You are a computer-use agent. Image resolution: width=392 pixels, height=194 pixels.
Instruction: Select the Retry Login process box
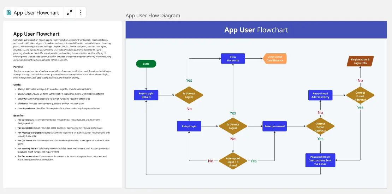(189, 126)
